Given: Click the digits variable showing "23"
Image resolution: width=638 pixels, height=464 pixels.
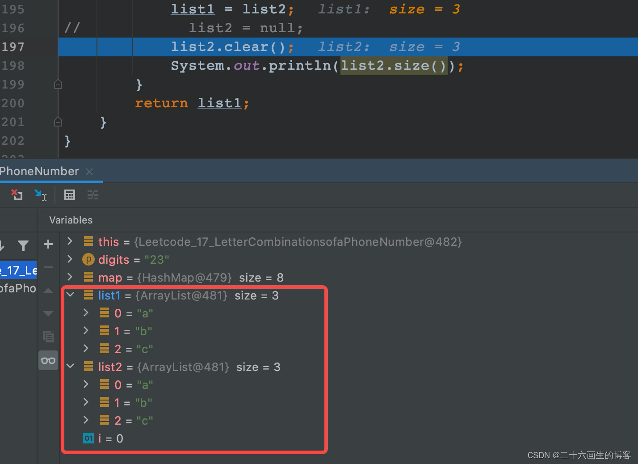Looking at the screenshot, I should [113, 259].
